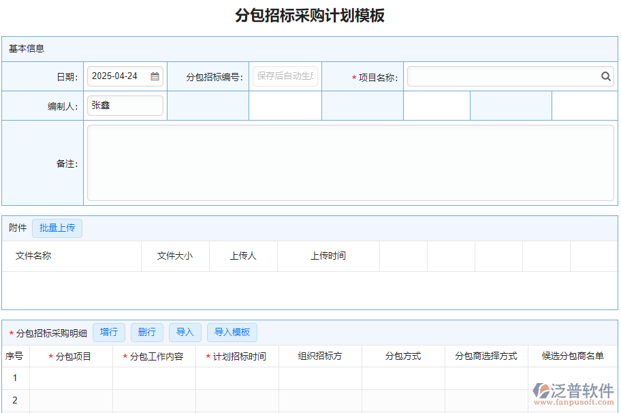Click the 编制人 field showing 张鑫

click(x=125, y=105)
